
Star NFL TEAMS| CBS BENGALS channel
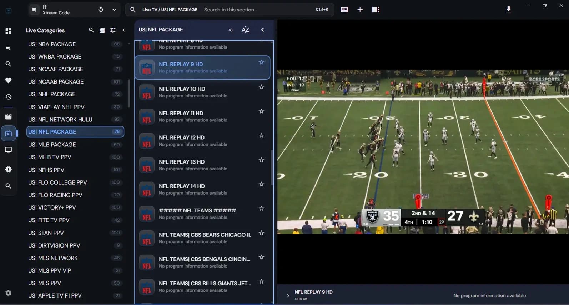pos(261,257)
